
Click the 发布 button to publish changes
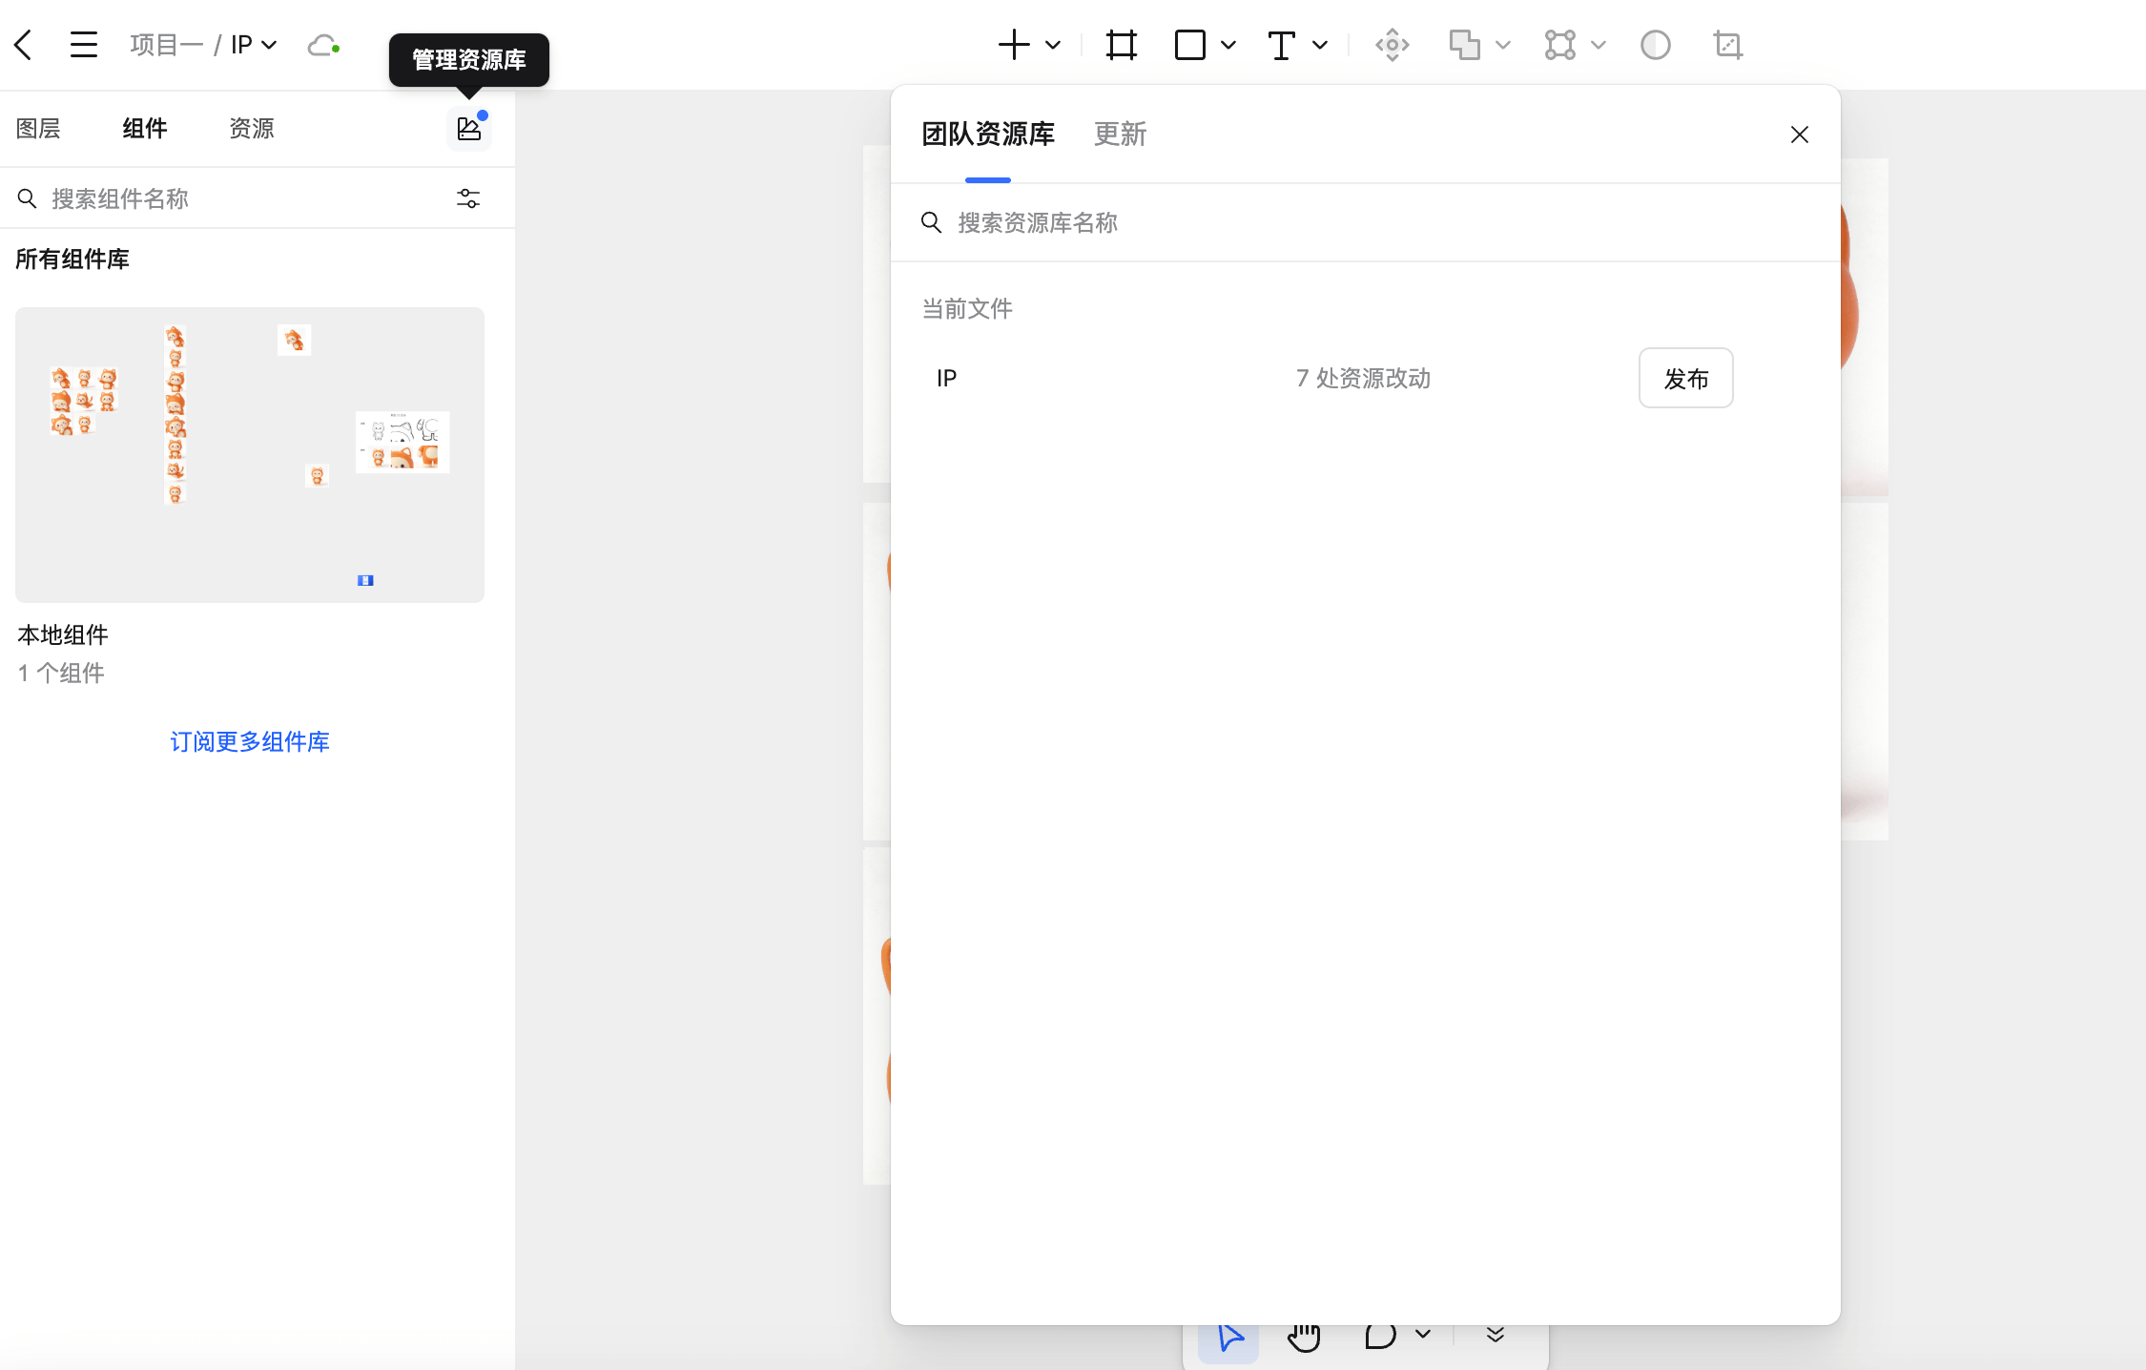pos(1685,378)
